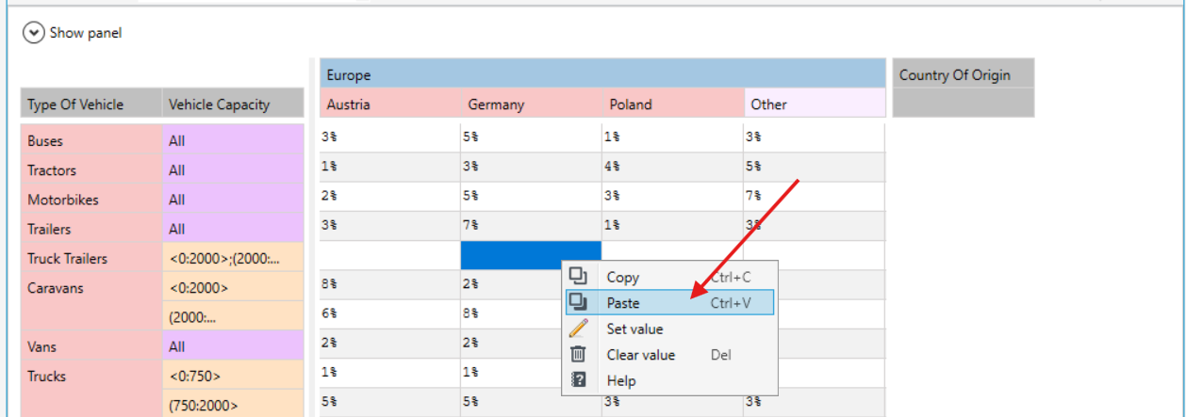
Task: Click the All capacity for Vans
Action: click(x=233, y=346)
